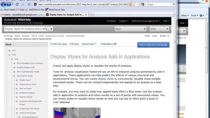Expand Introduction to Revit node
The width and height of the screenshot is (210, 118).
click(17, 85)
